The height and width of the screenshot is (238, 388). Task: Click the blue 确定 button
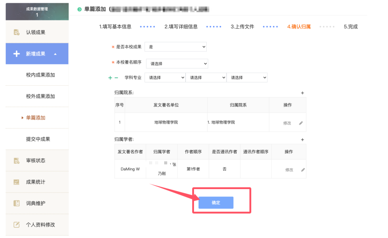[x=216, y=202]
